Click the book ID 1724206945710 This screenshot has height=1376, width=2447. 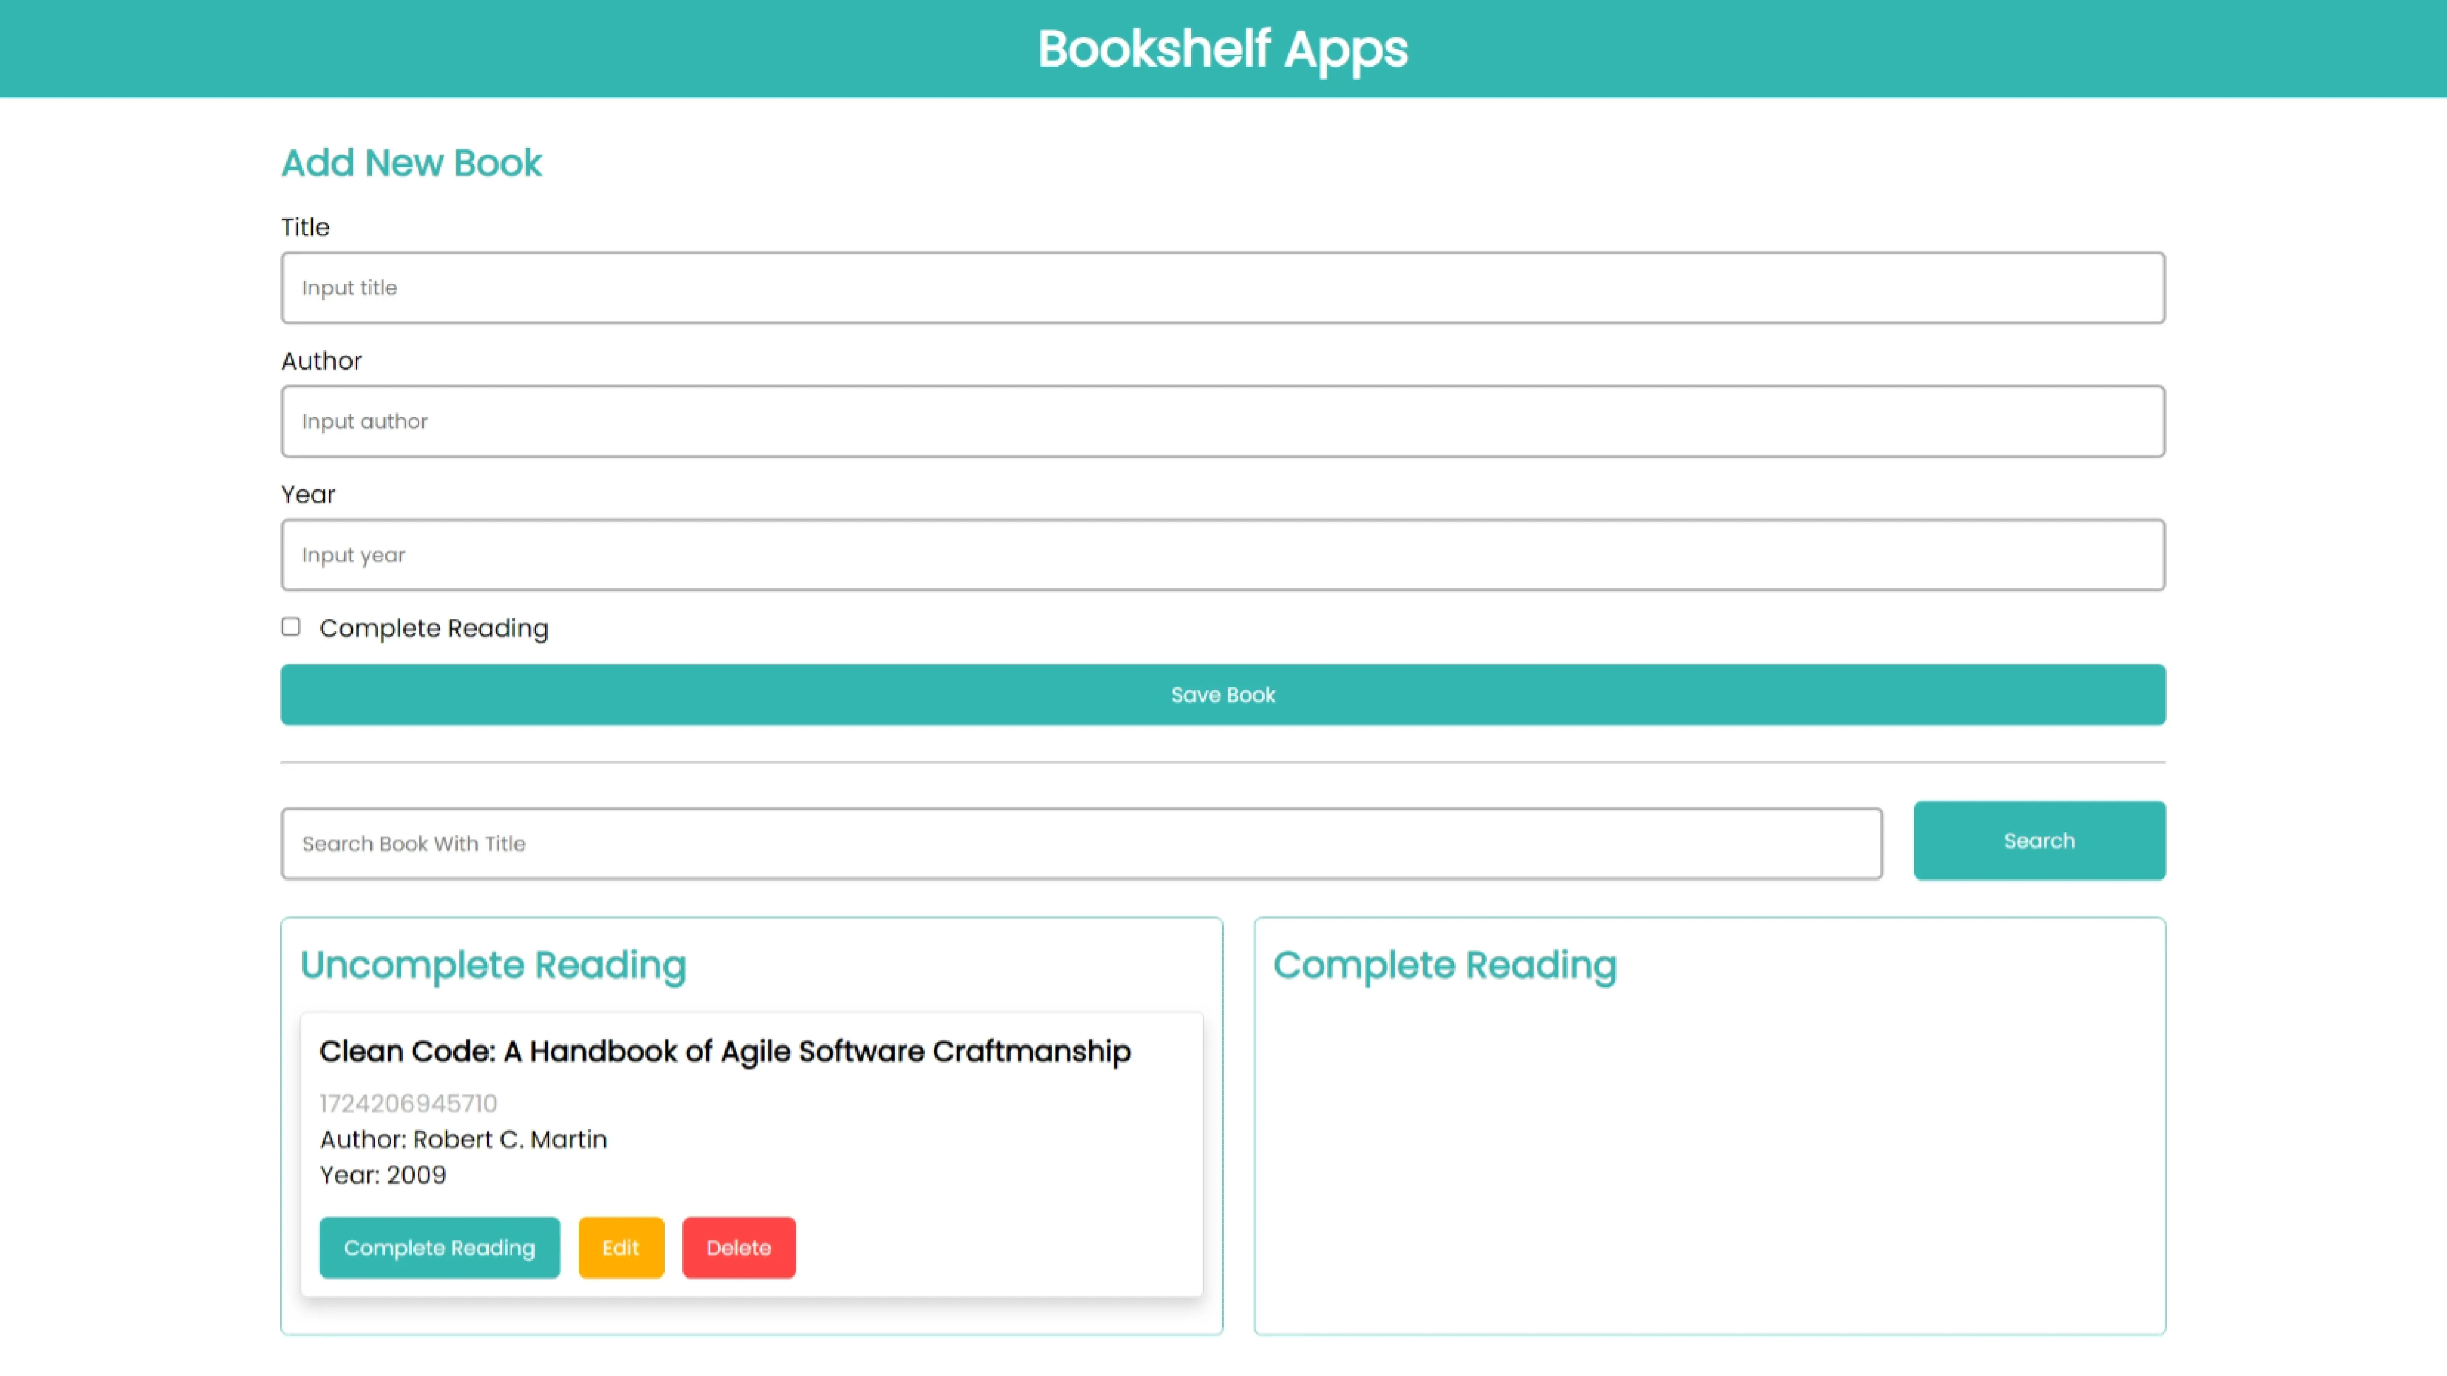[408, 1103]
